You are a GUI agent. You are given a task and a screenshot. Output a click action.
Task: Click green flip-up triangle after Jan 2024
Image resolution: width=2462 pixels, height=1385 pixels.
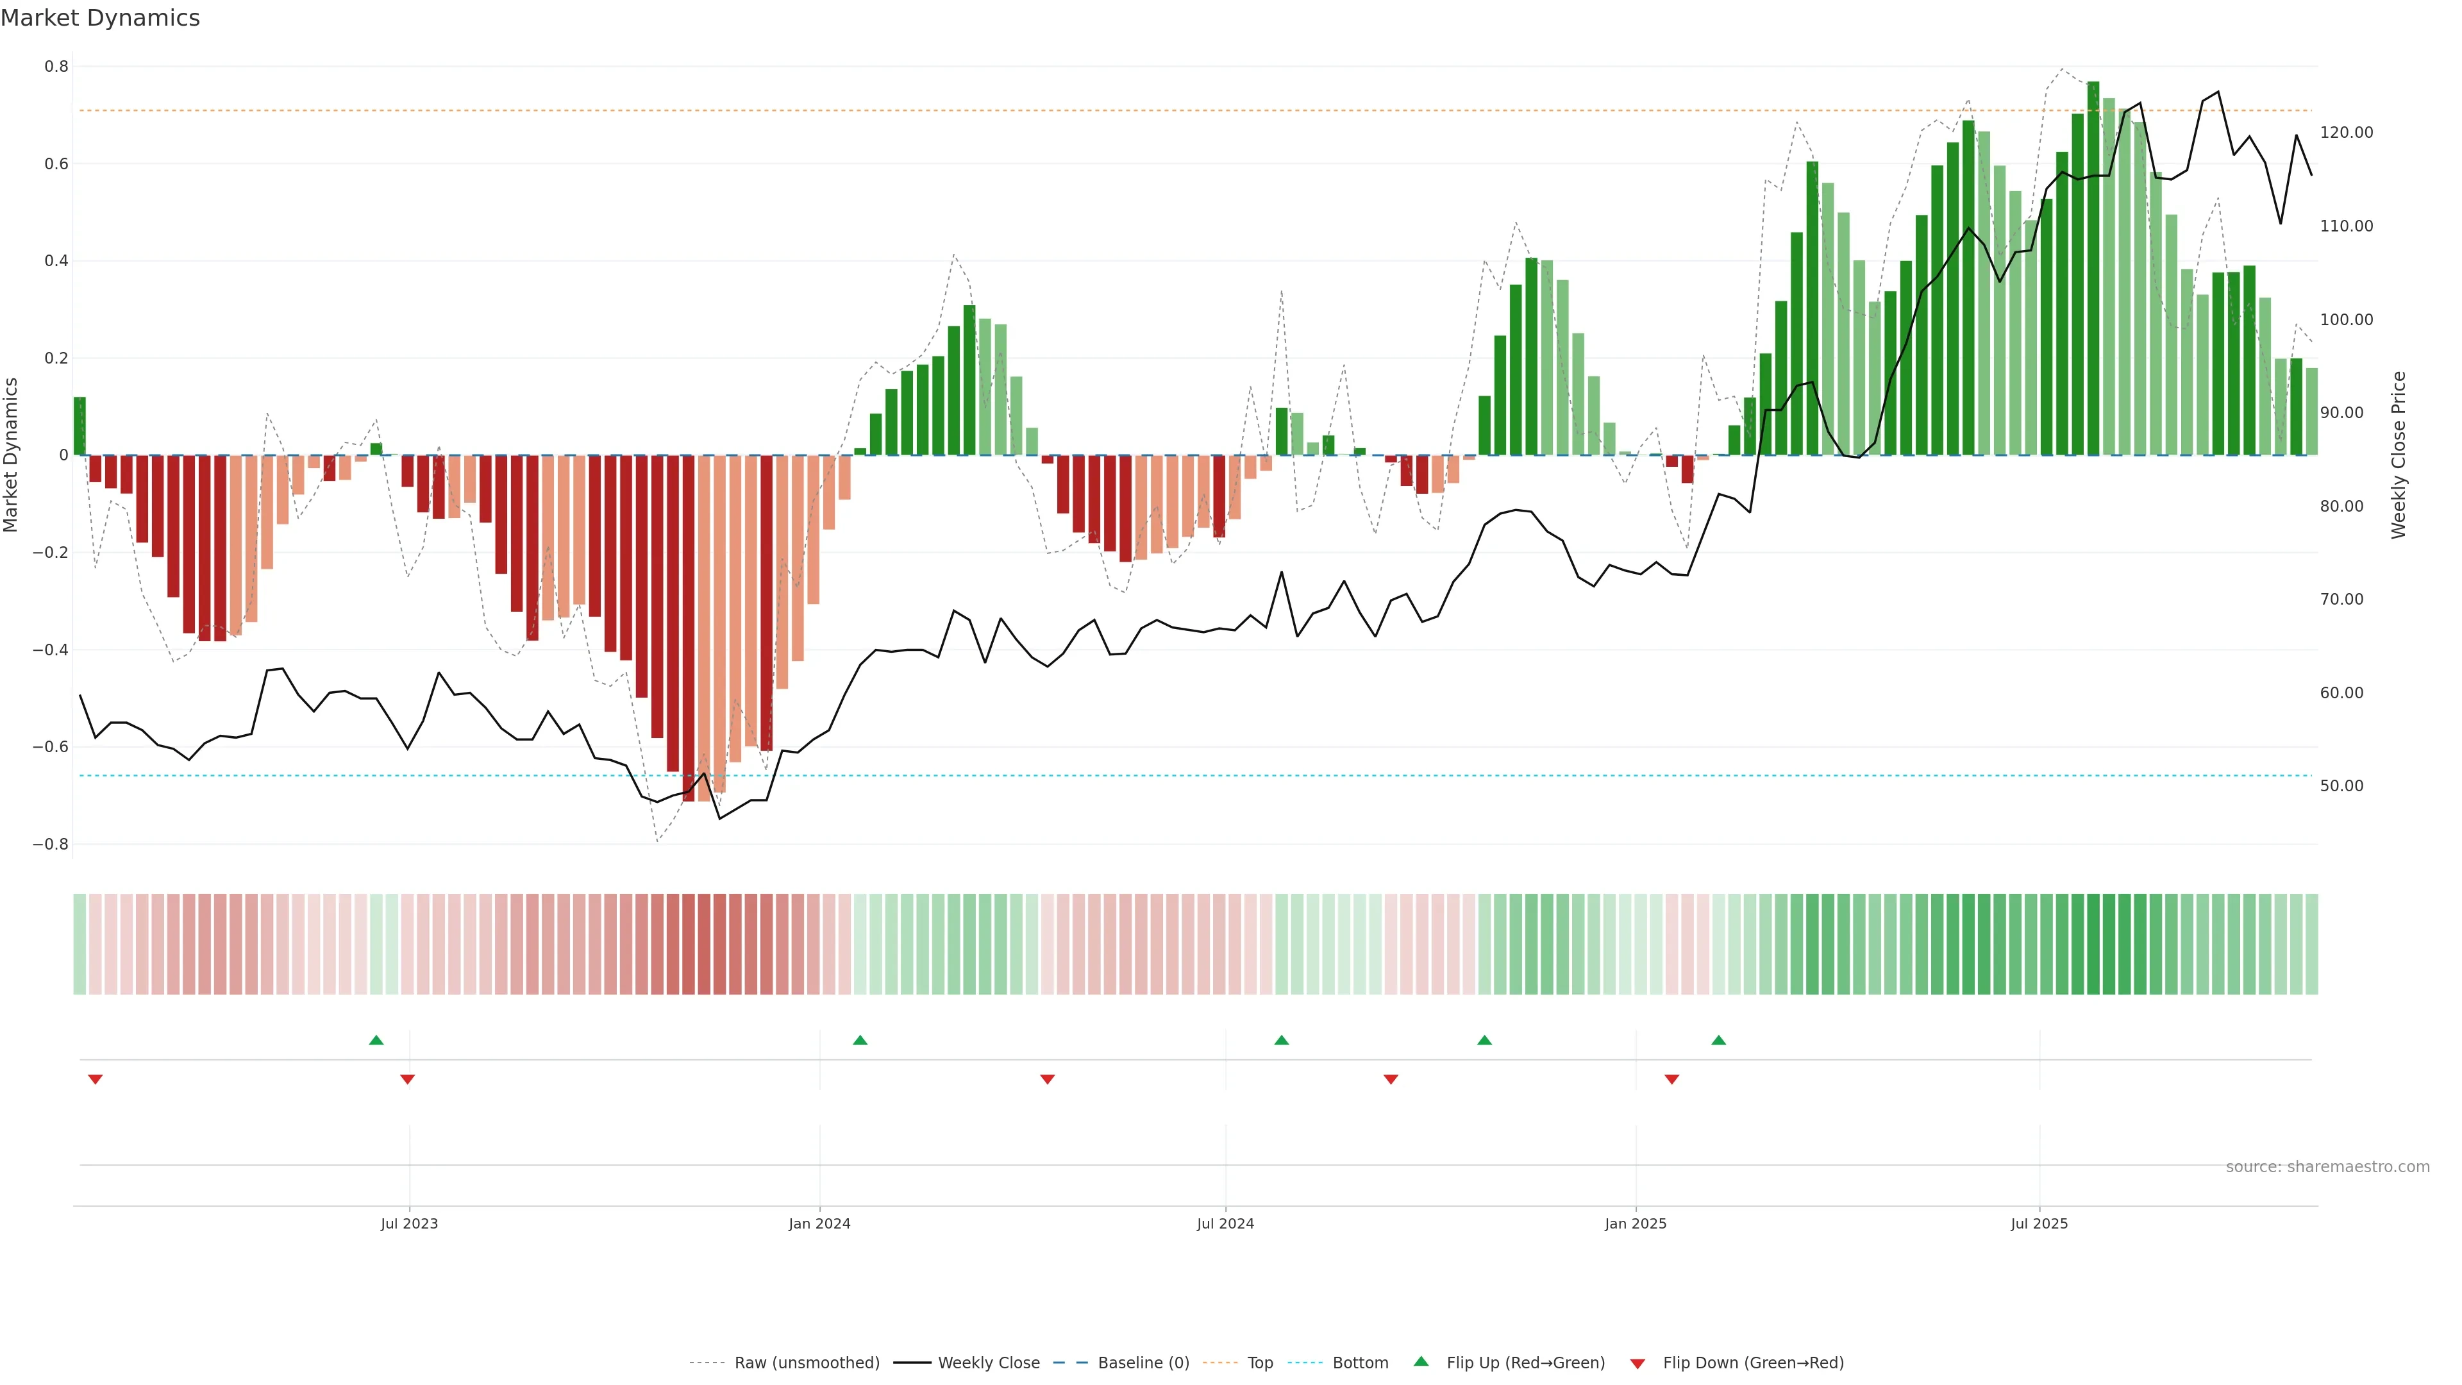(859, 1040)
